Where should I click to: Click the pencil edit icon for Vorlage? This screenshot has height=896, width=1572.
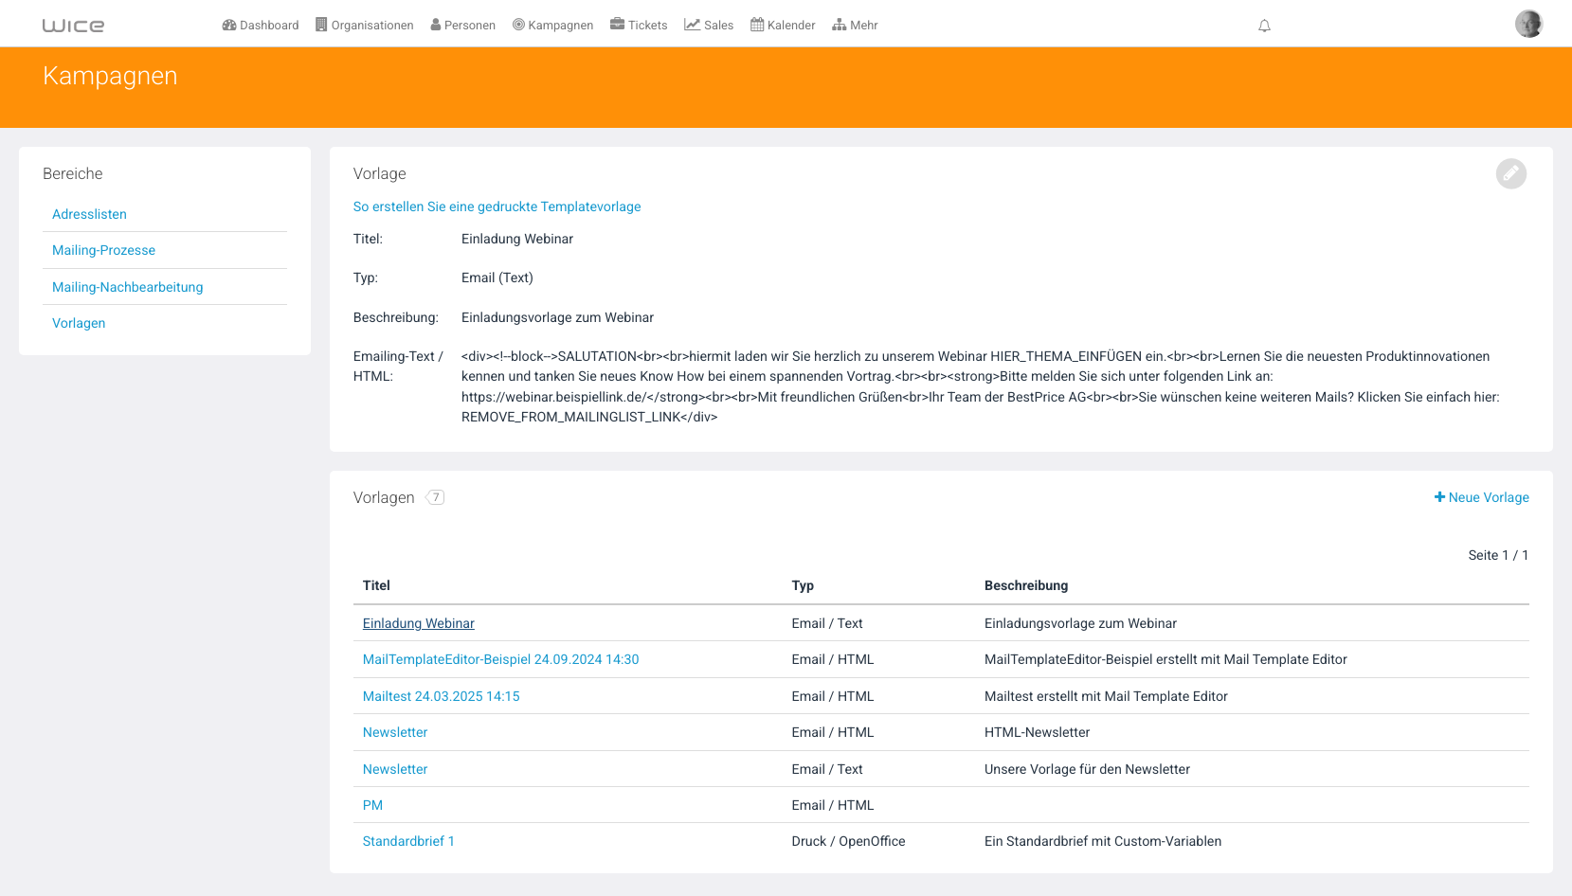click(x=1511, y=173)
